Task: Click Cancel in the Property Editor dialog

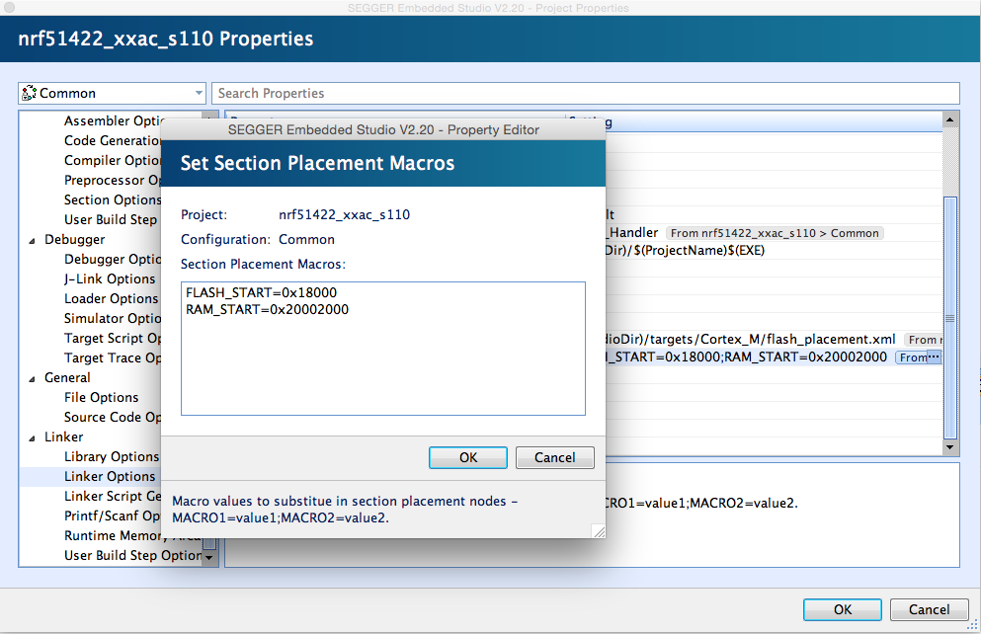Action: [x=554, y=457]
